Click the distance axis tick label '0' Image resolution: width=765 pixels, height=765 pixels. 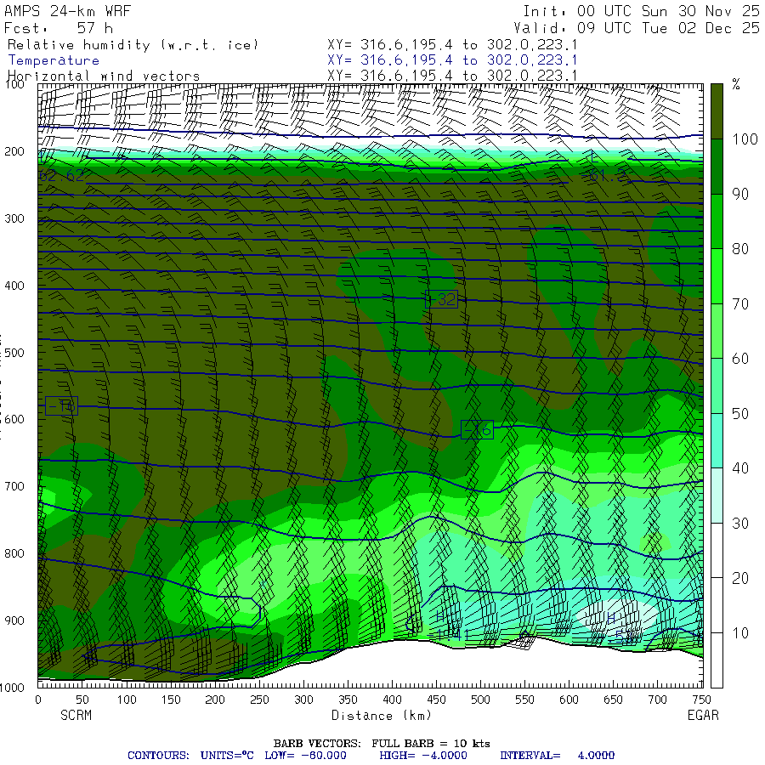coord(38,700)
